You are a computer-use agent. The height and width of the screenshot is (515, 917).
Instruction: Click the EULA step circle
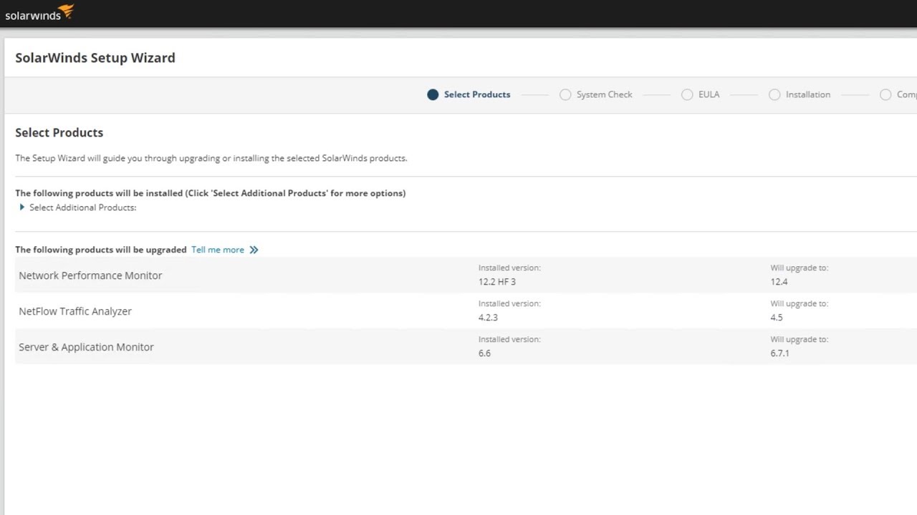(687, 94)
